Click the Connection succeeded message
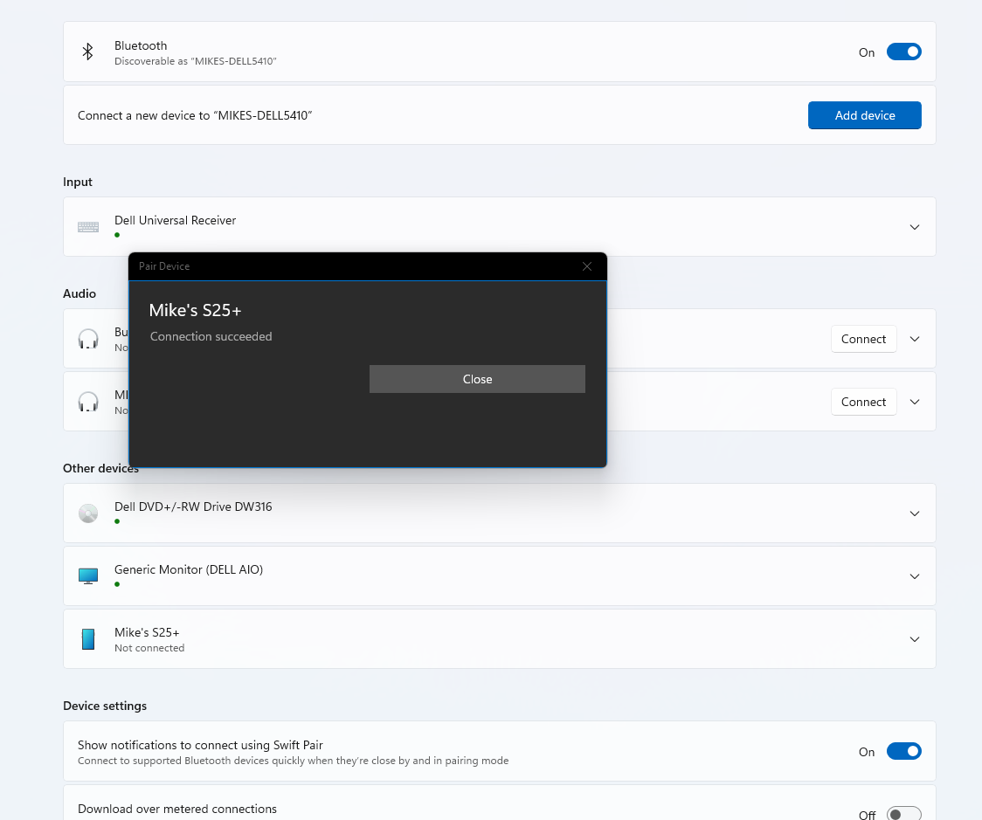The image size is (982, 820). (211, 337)
